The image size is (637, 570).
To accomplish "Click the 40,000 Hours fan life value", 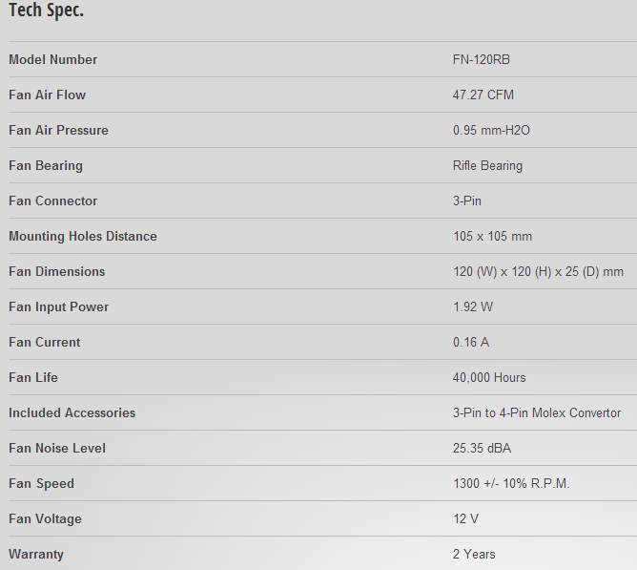I will [x=489, y=377].
